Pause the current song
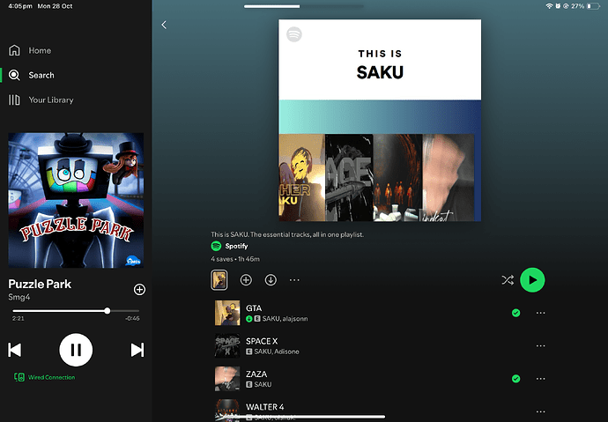 tap(76, 350)
